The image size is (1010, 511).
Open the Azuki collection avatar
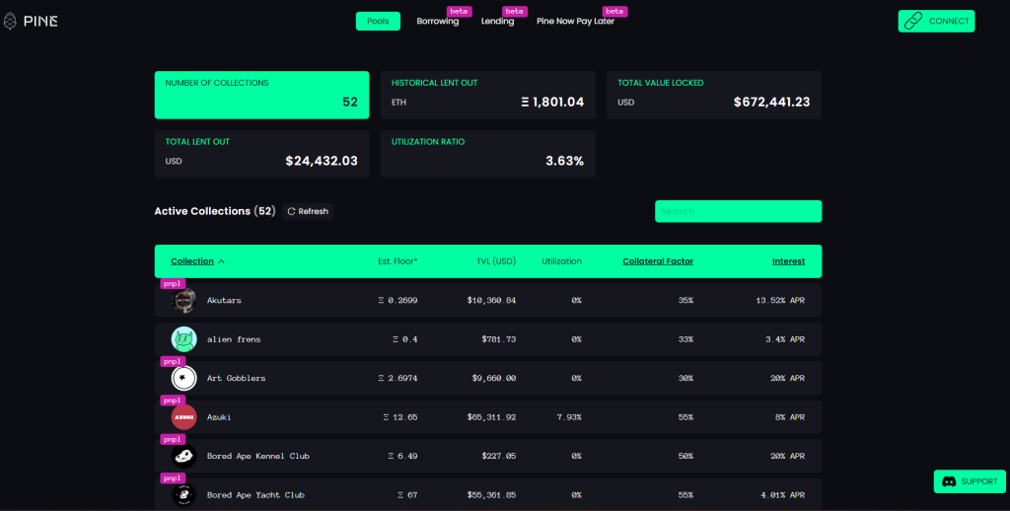183,417
